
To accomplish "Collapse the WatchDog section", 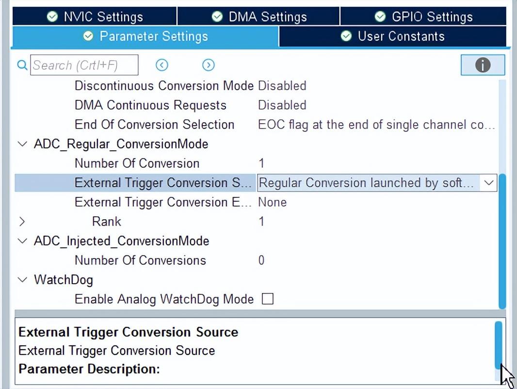I will (22, 280).
